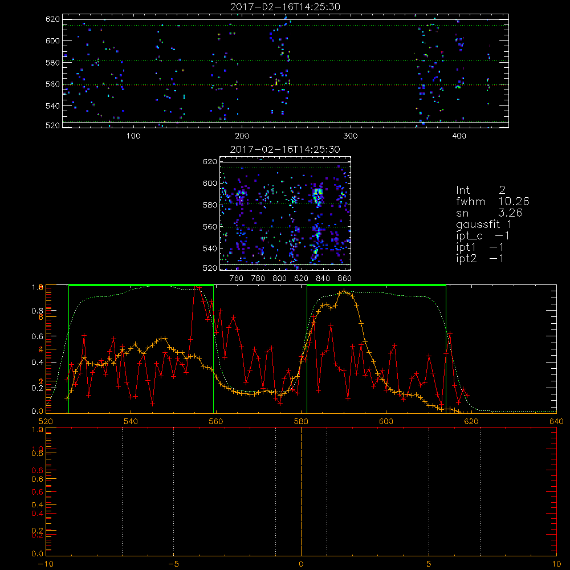Click y-axis label 540 of middle image
This screenshot has width=570, height=570.
(x=210, y=249)
